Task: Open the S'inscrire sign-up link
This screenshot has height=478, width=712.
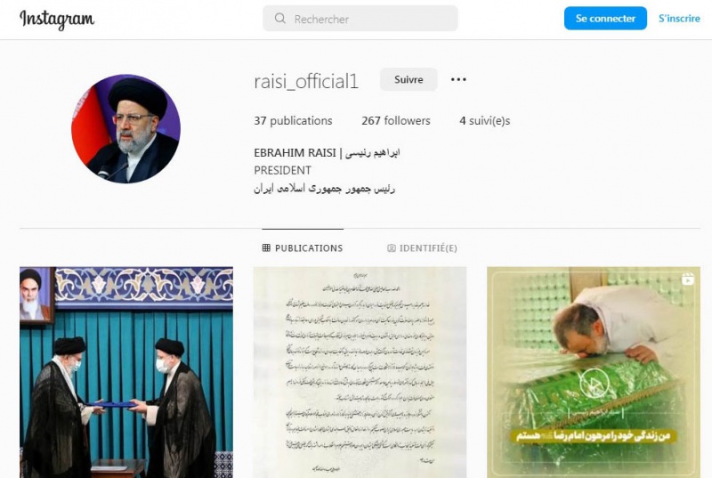Action: click(x=679, y=18)
